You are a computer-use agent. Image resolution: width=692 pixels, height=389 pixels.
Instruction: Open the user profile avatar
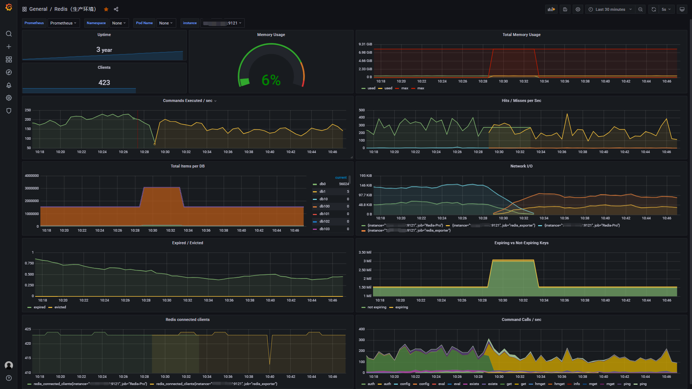pyautogui.click(x=9, y=365)
